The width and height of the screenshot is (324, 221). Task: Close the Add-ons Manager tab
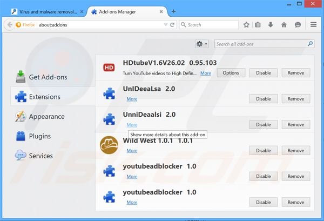click(x=161, y=12)
